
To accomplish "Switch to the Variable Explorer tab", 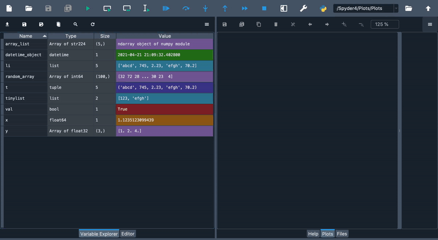I will 99,234.
